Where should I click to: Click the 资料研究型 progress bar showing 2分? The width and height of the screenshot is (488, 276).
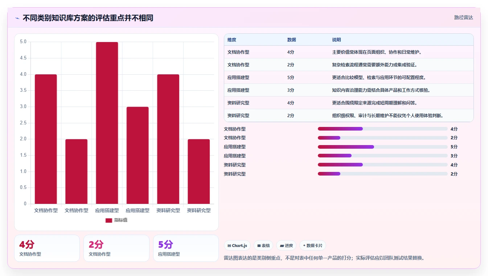click(x=383, y=174)
